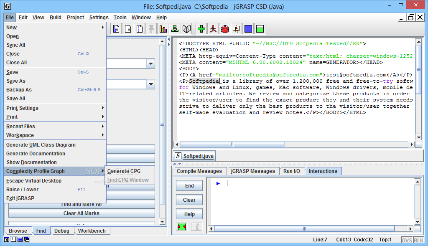The height and width of the screenshot is (246, 428).
Task: Expand the New submenu
Action: pos(55,27)
